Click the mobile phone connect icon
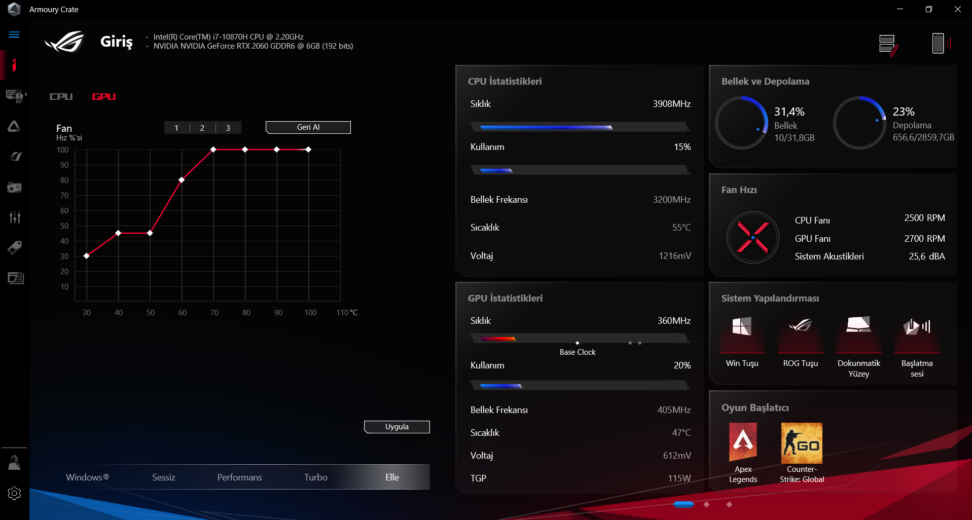 [x=941, y=44]
